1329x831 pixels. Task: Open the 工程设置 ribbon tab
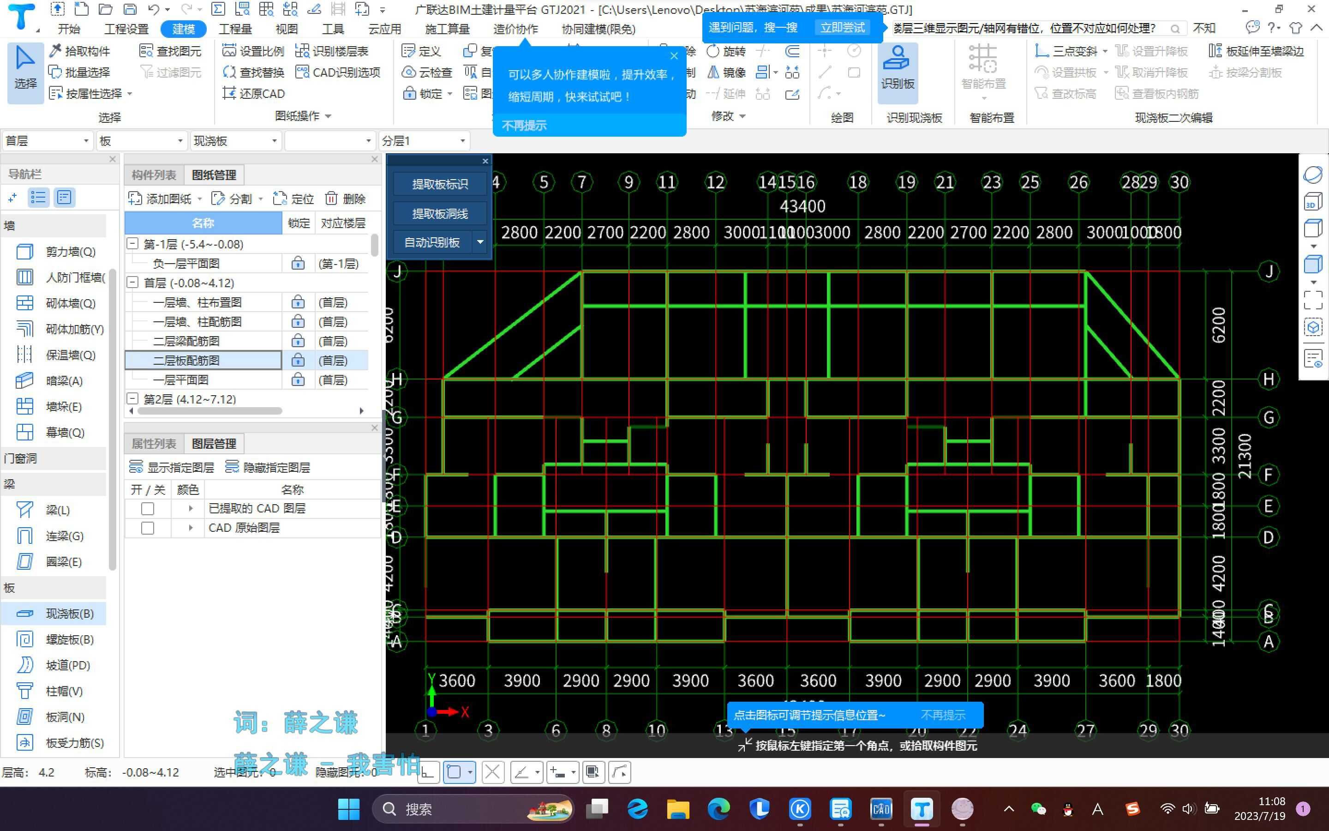[126, 29]
